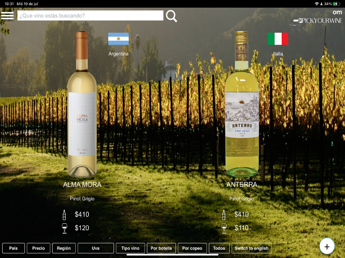Click the ALMA MORA wine name
Viewport: 345px width, 258px height.
[82, 184]
